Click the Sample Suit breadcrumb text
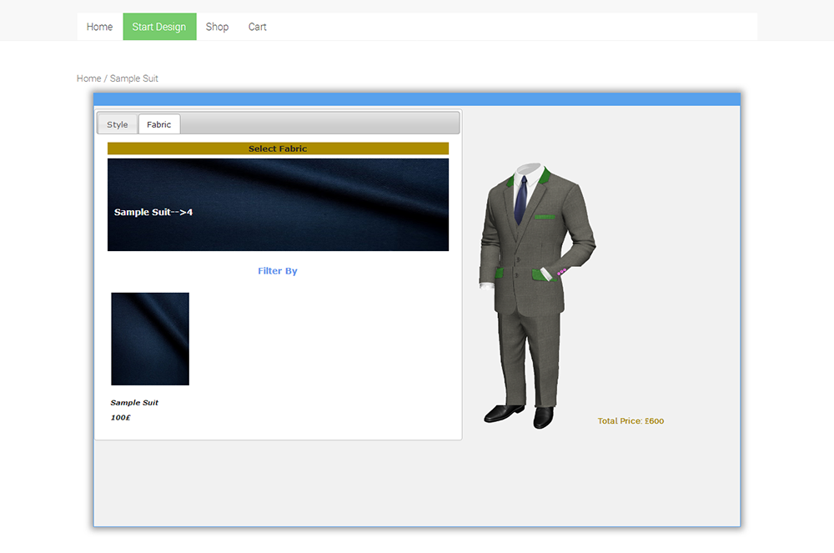This screenshot has width=834, height=553. coord(134,78)
